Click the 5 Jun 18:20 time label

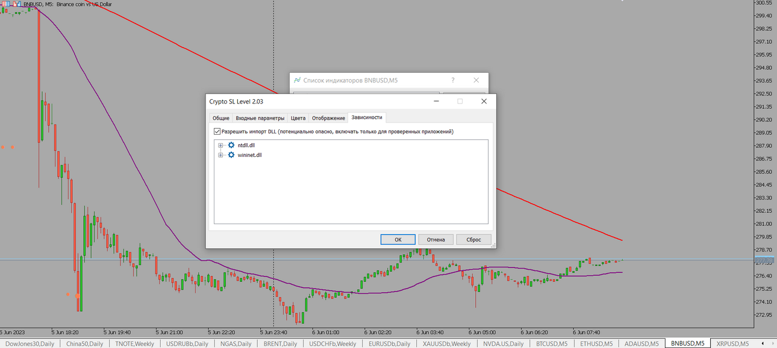coord(66,331)
